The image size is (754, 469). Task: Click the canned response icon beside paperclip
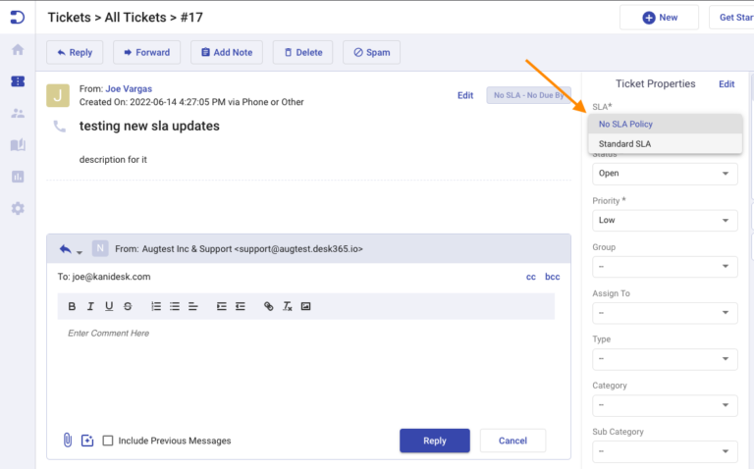87,441
